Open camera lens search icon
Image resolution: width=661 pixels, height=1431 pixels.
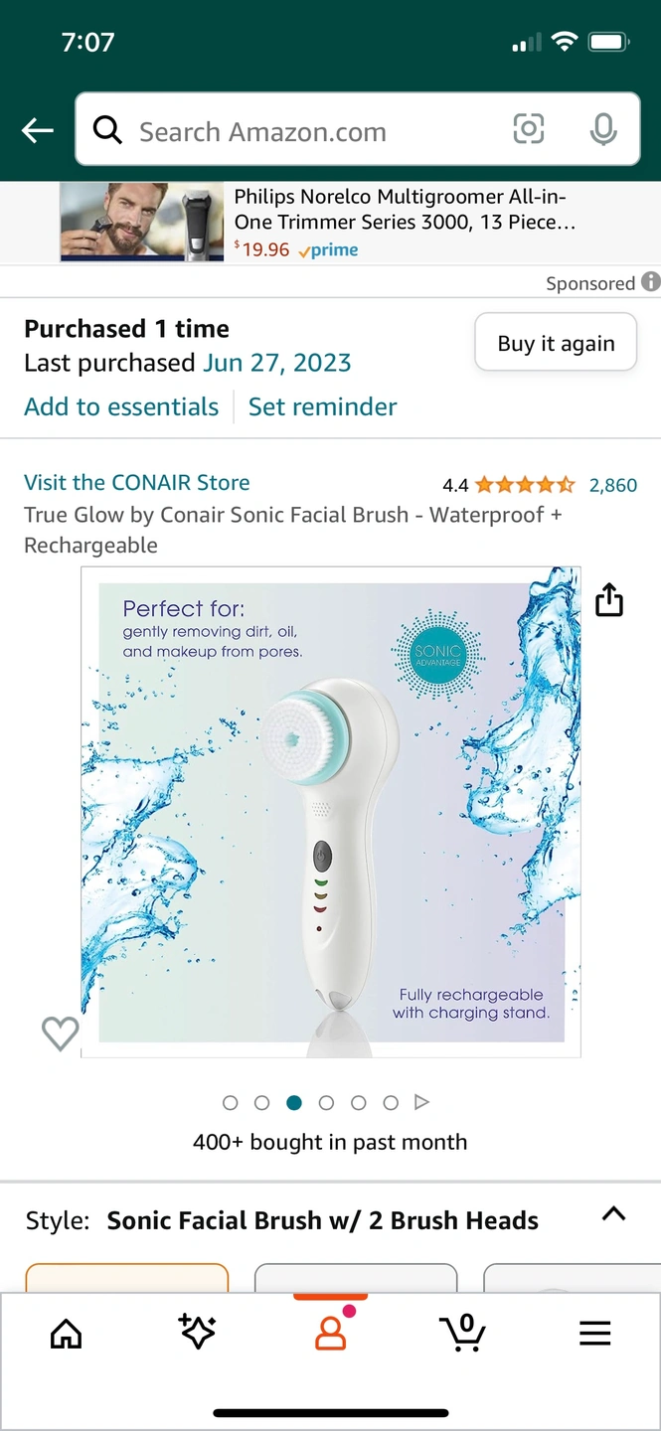coord(529,129)
